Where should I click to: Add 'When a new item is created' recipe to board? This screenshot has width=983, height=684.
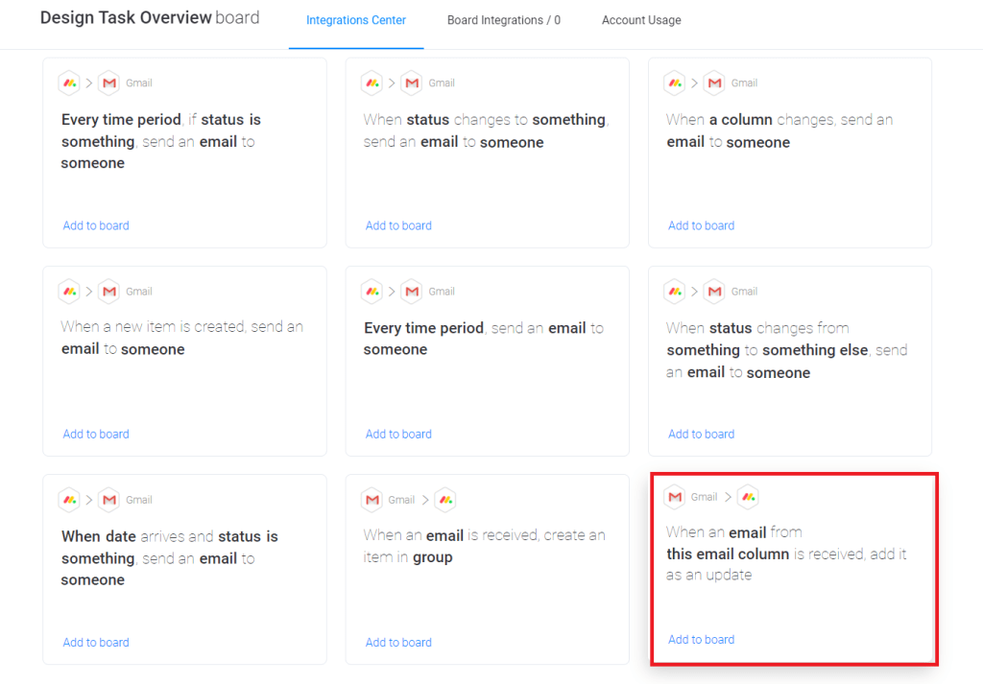click(96, 434)
